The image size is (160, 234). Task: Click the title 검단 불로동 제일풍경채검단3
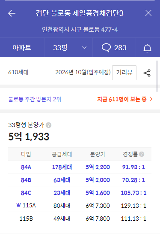(80, 13)
